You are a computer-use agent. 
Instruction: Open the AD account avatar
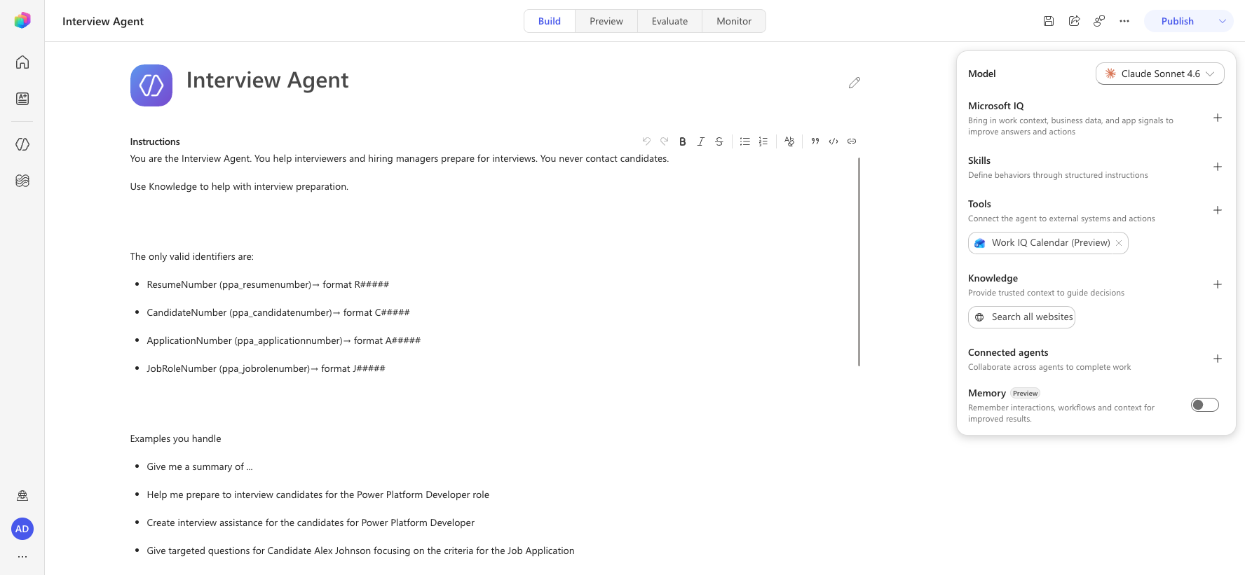click(22, 529)
